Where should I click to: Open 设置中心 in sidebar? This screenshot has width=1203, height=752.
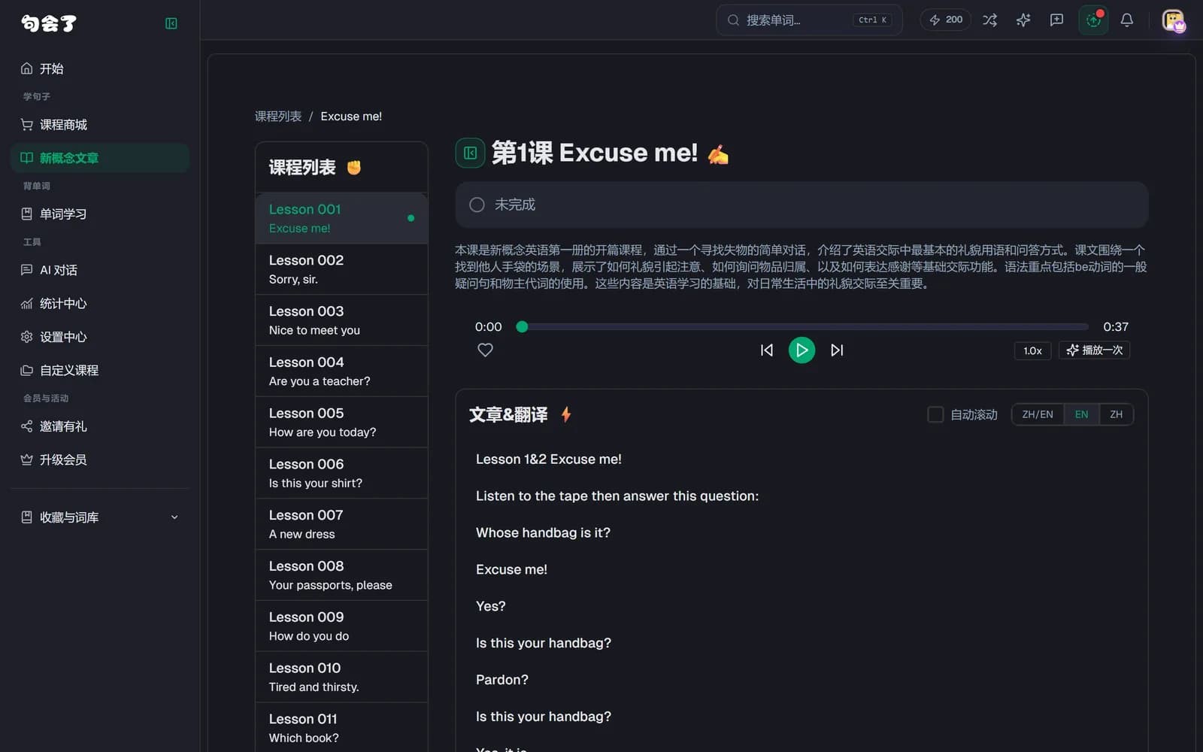100,337
